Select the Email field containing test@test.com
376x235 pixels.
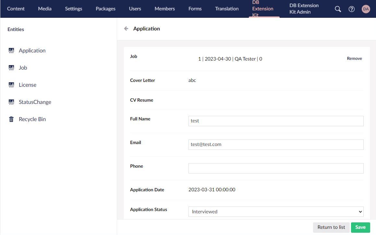coord(275,144)
